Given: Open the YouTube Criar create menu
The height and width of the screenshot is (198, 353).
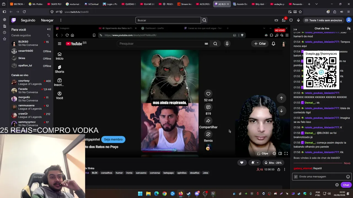Looking at the screenshot, I should (x=260, y=43).
